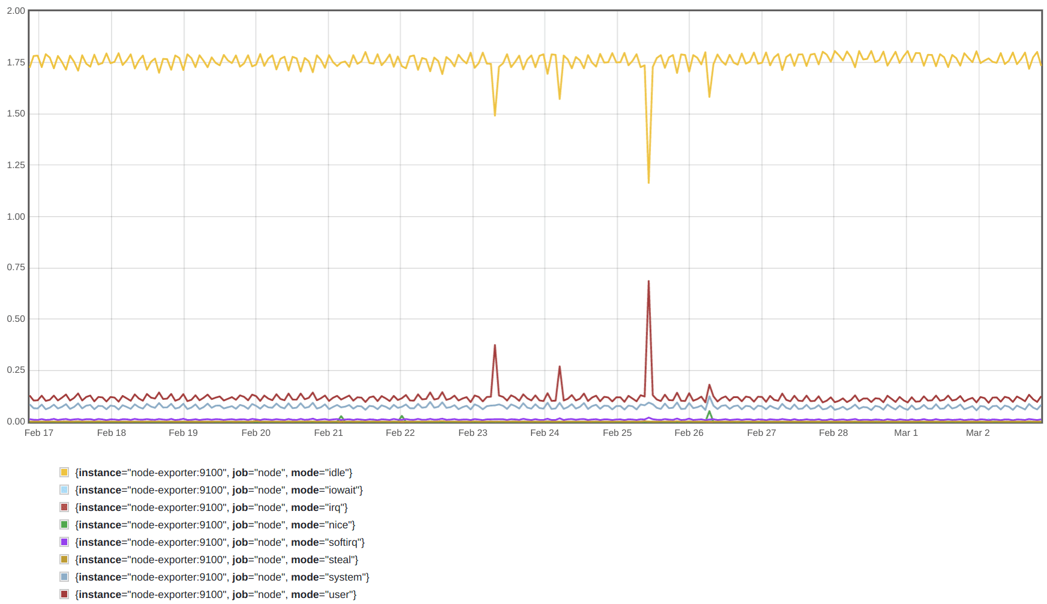
Task: Select the mode="system" legend label
Action: [222, 578]
